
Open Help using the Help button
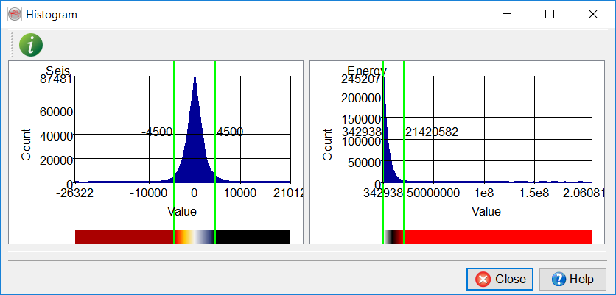point(572,279)
